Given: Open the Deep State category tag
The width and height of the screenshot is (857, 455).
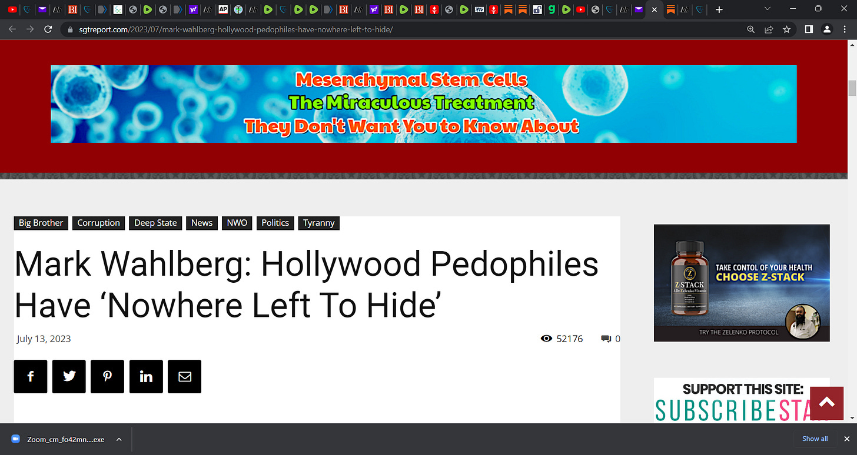Looking at the screenshot, I should pos(155,223).
